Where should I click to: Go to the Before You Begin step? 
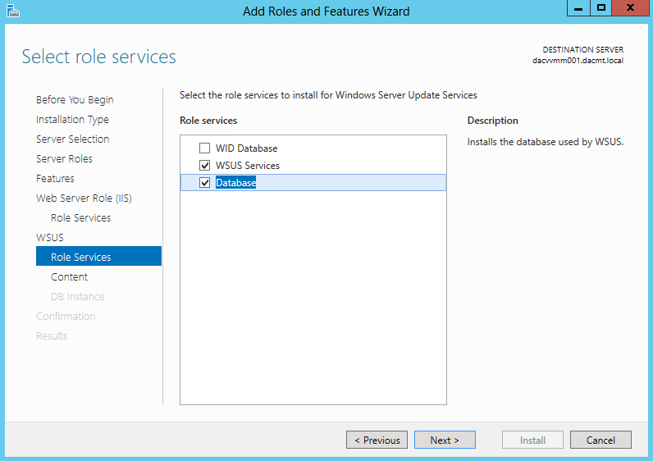(75, 100)
